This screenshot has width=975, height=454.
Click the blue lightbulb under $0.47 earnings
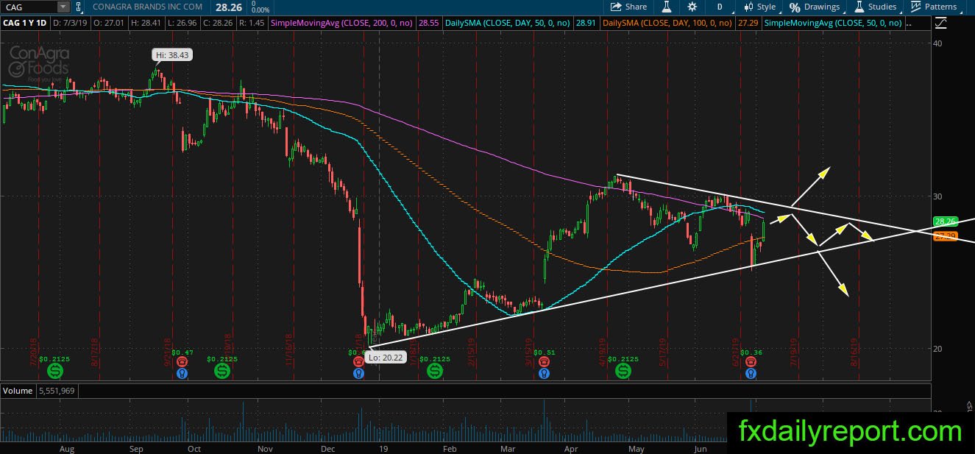[183, 374]
